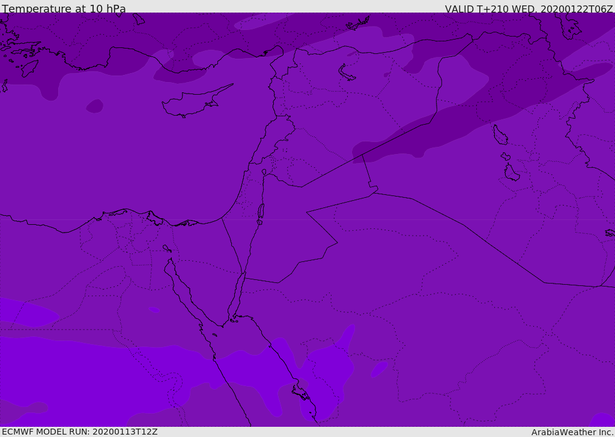615x437 pixels.
Task: Select the 'VALID T+210 WED. 20200122T06Z' label
Action: (529, 9)
